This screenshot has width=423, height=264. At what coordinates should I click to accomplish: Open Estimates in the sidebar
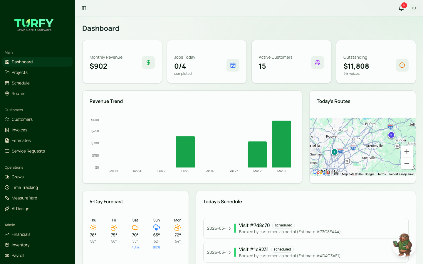coord(37,141)
